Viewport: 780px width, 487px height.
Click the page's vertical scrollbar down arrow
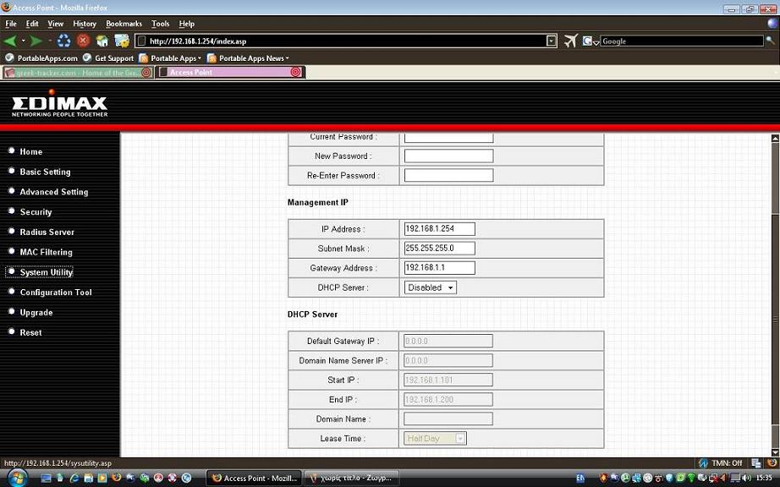pyautogui.click(x=775, y=452)
